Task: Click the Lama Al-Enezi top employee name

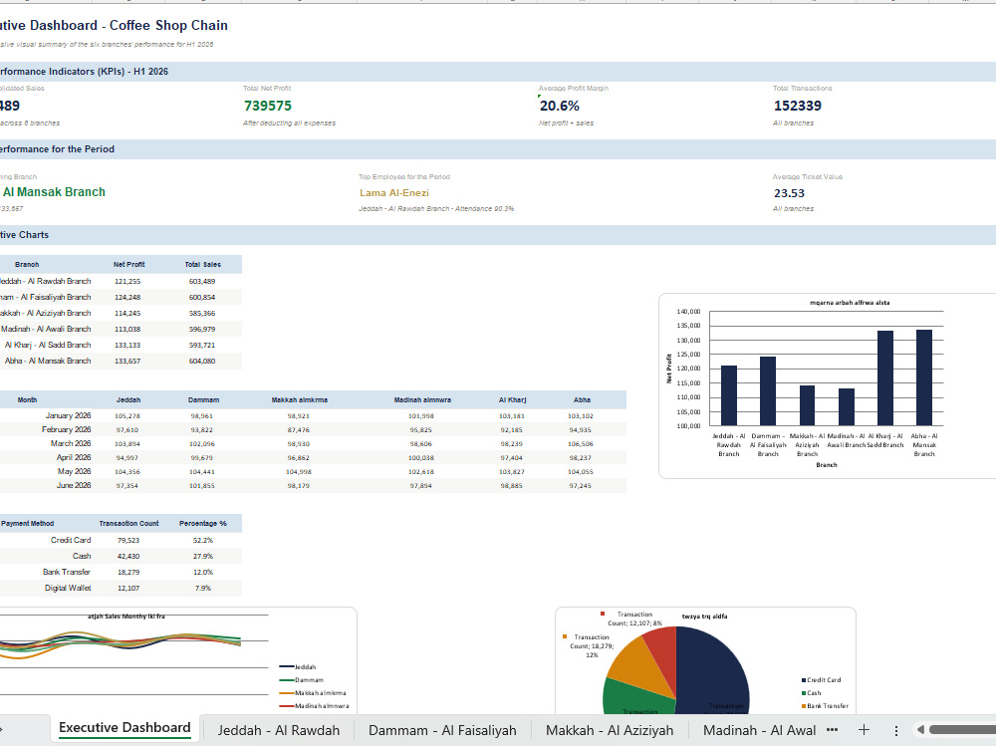Action: [393, 193]
